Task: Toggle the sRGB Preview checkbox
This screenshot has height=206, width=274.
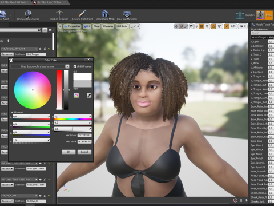Action: click(75, 66)
